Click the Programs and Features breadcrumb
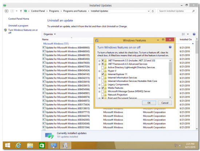The image size is (200, 151). pyautogui.click(x=75, y=11)
